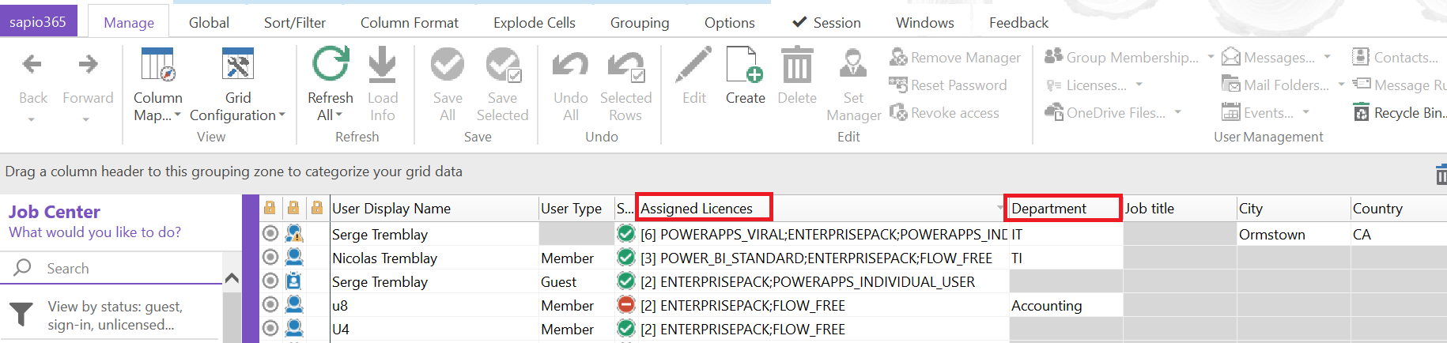The height and width of the screenshot is (343, 1447).
Task: Click the Back navigation arrow
Action: click(32, 65)
